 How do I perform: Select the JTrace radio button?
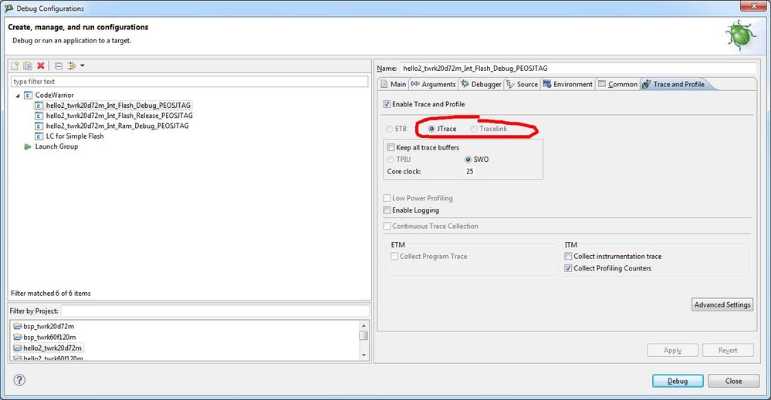click(x=431, y=129)
